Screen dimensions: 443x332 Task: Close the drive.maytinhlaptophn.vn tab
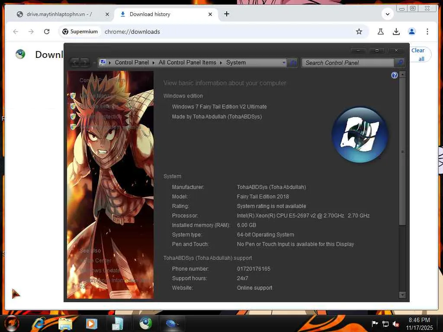(x=107, y=14)
